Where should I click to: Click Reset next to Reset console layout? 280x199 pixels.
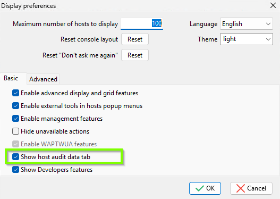[135, 39]
